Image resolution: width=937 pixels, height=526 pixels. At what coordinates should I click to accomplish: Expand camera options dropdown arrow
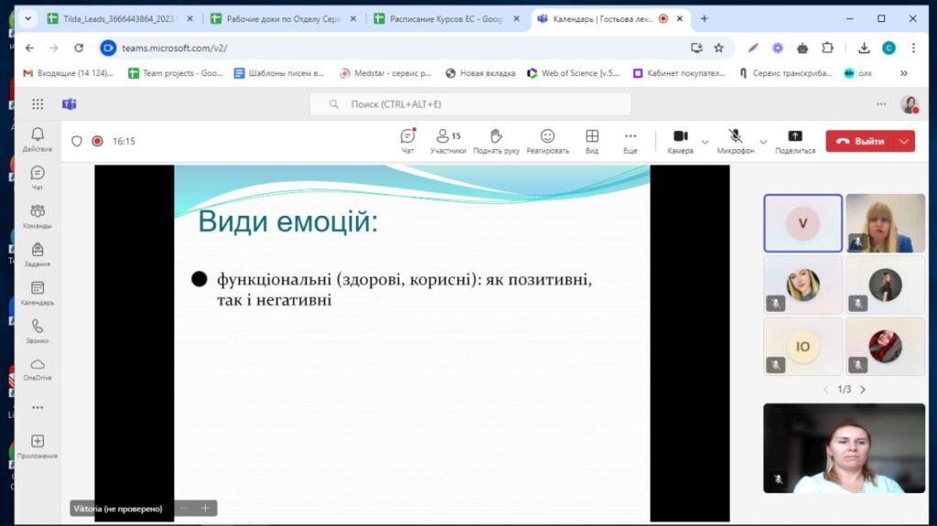tap(705, 142)
